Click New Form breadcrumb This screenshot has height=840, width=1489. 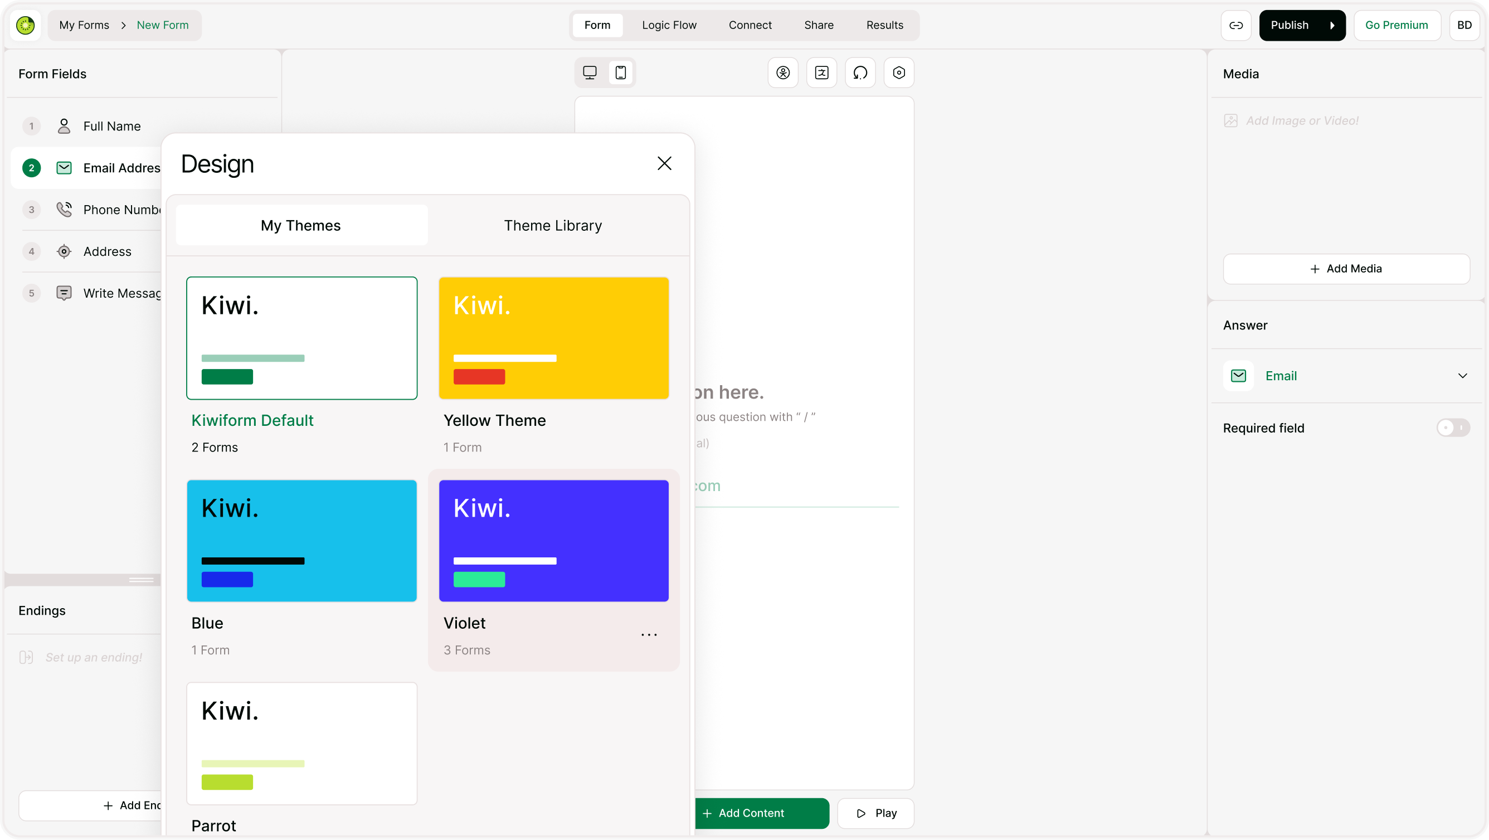pos(162,25)
